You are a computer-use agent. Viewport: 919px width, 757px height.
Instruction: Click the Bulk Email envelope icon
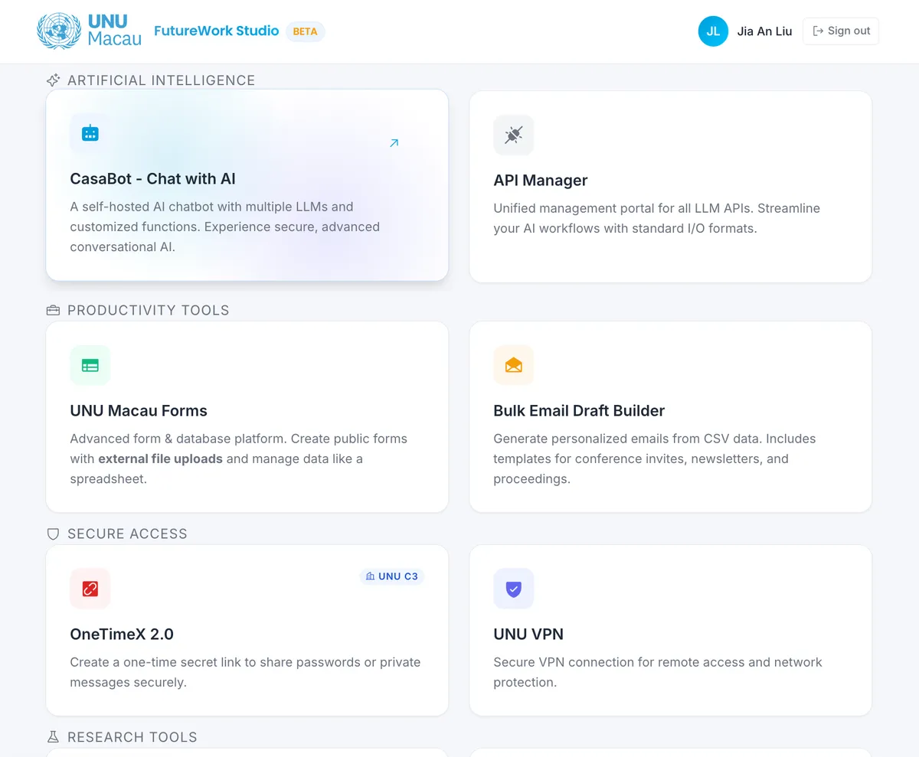(x=514, y=365)
